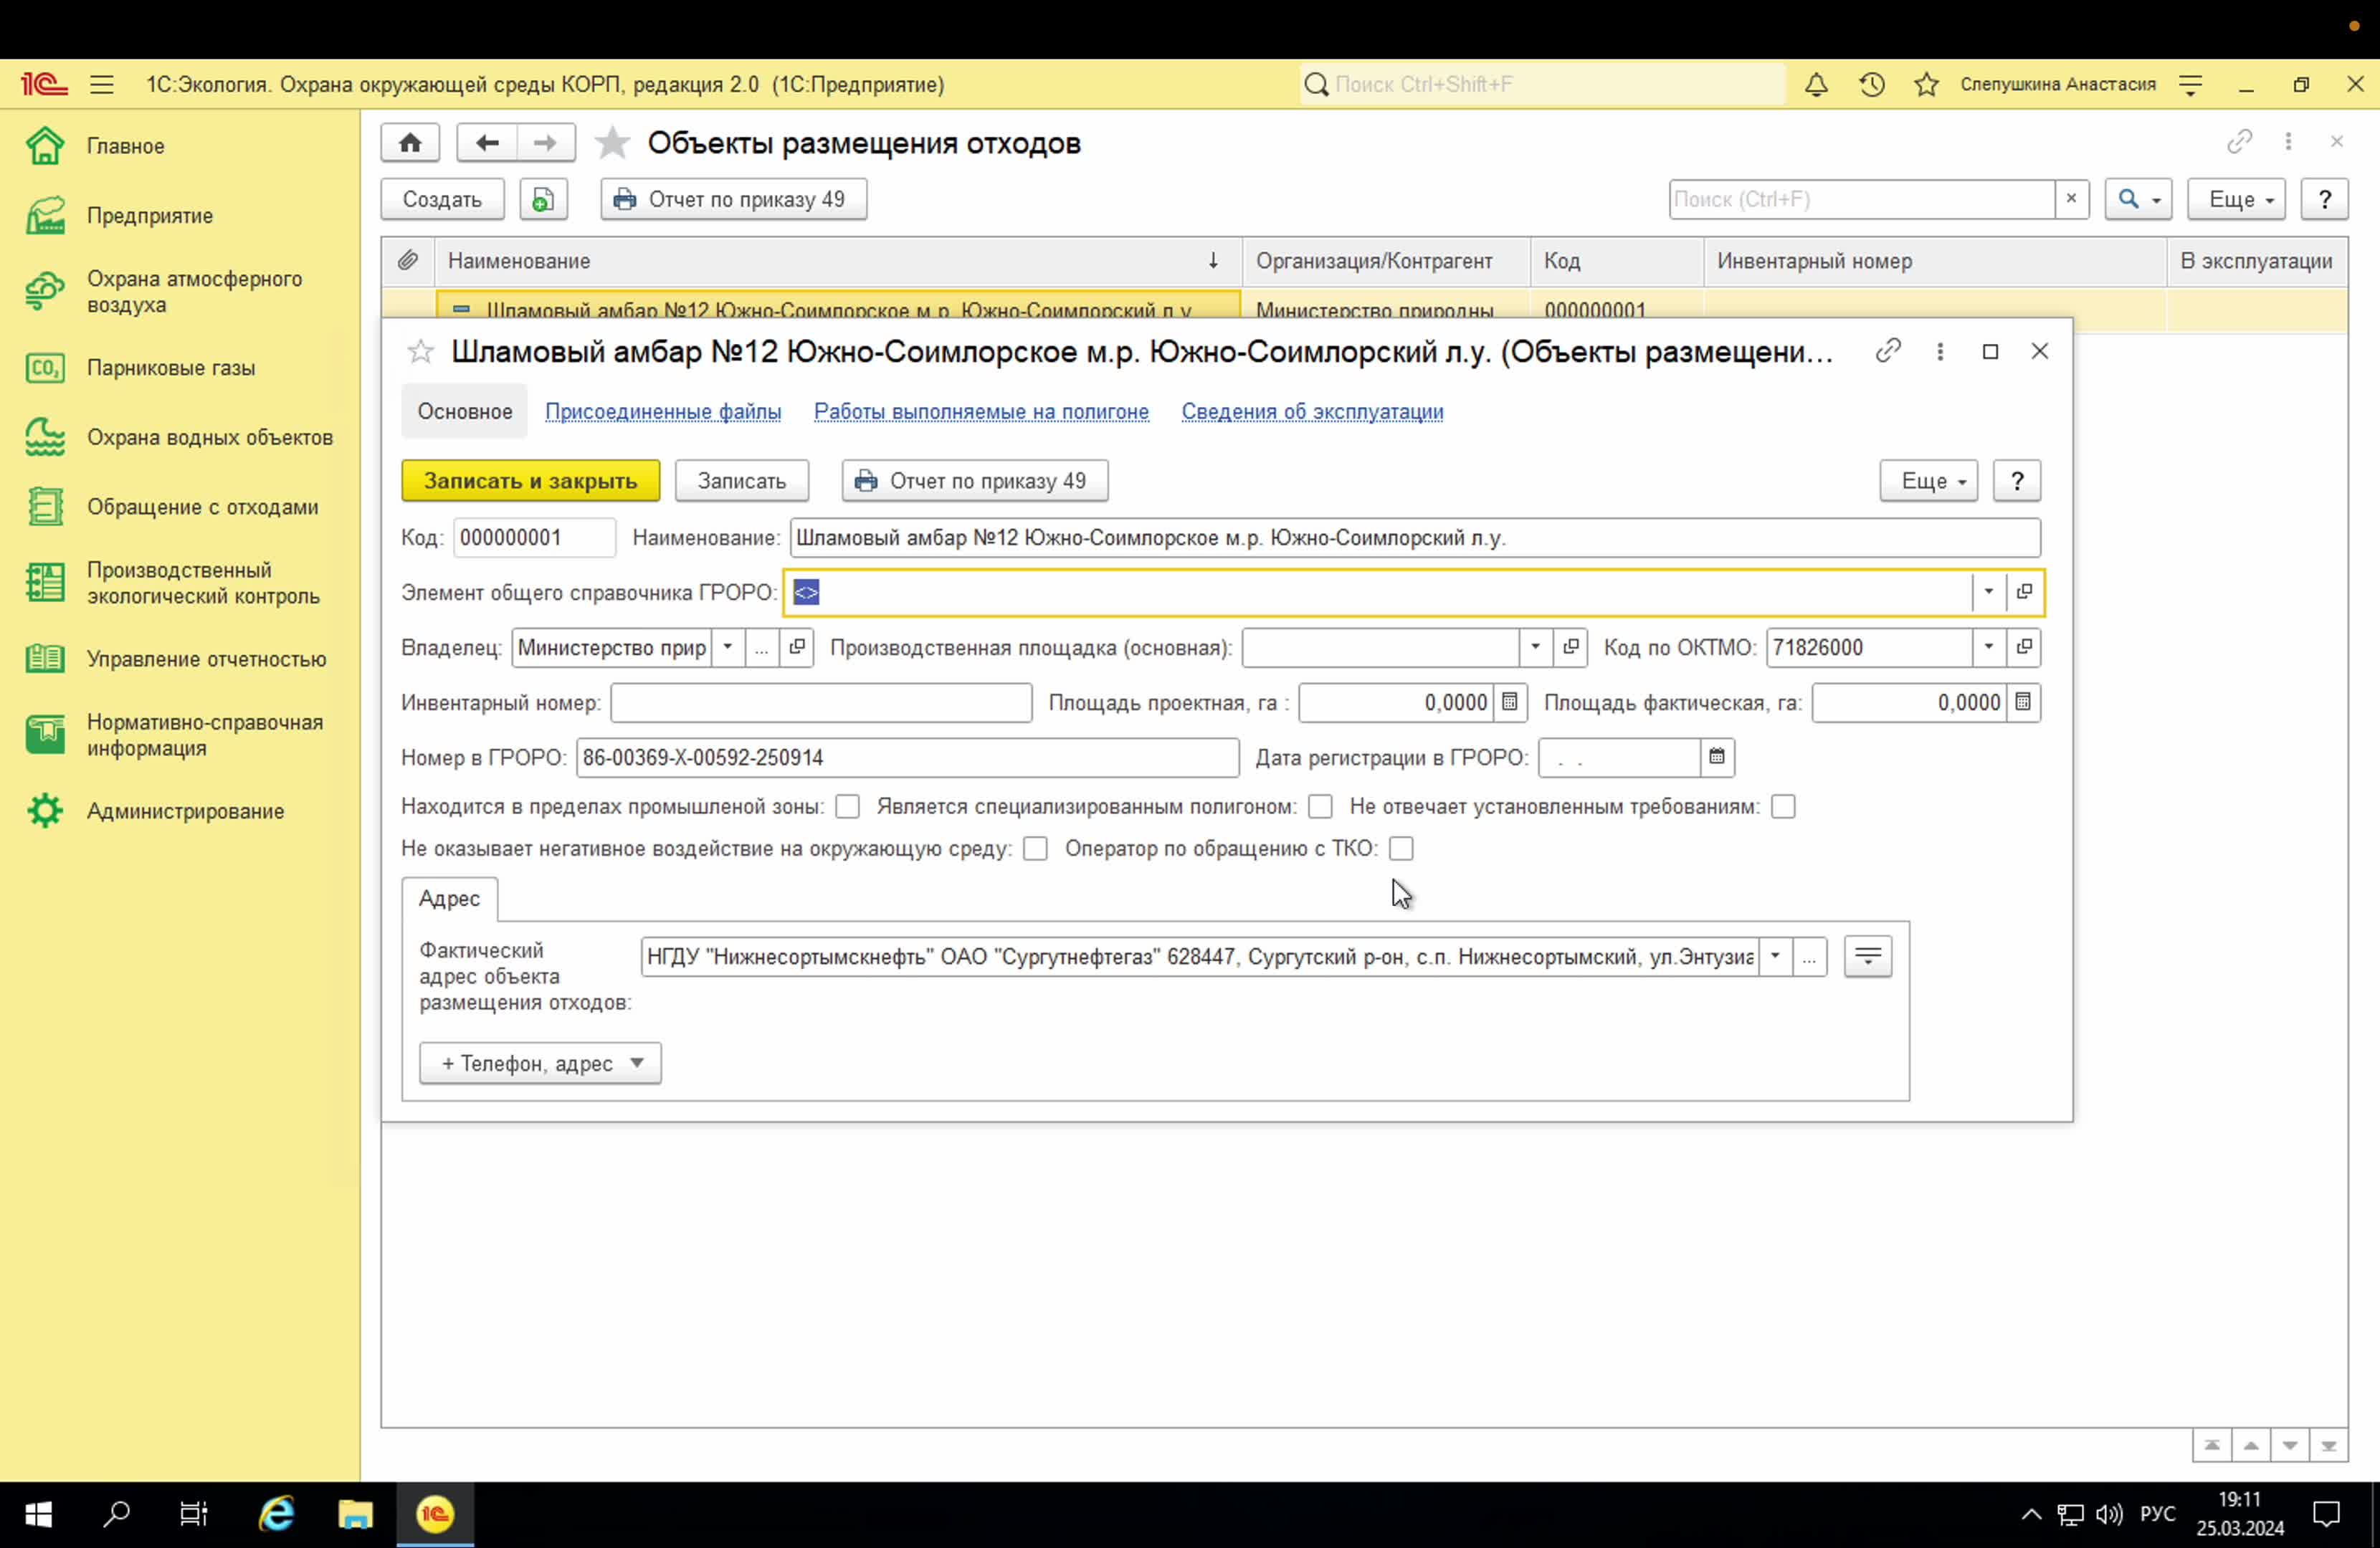Expand factual address dropdown arrow

(x=1775, y=957)
